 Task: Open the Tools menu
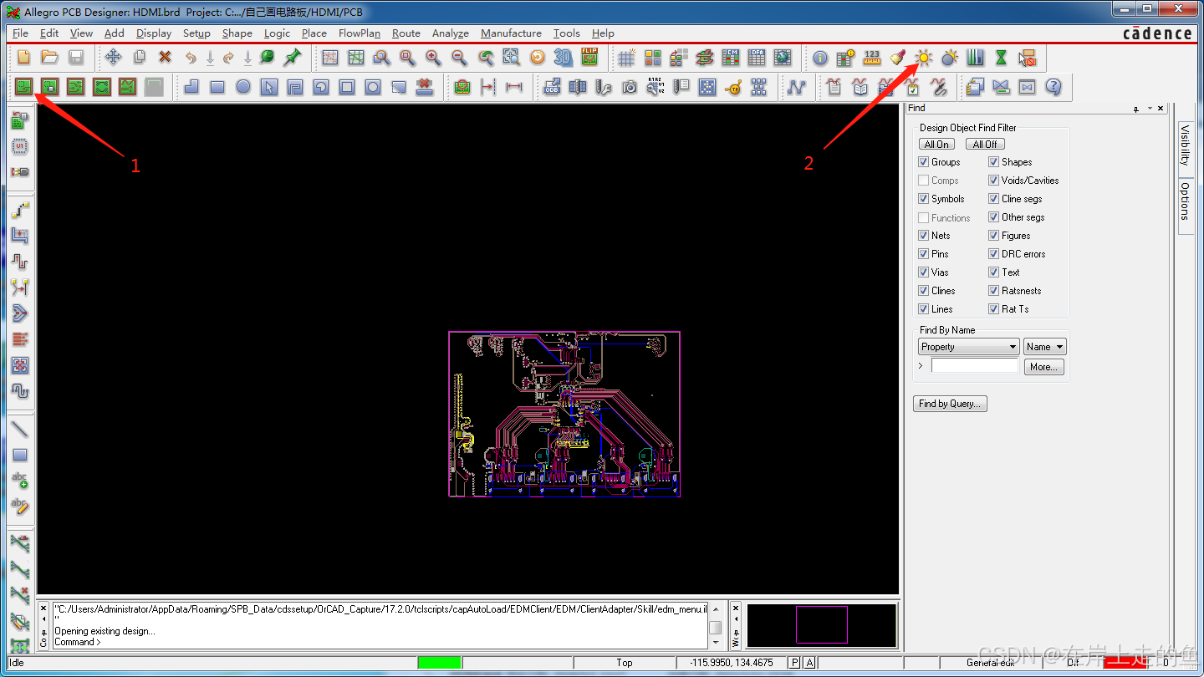(x=566, y=33)
